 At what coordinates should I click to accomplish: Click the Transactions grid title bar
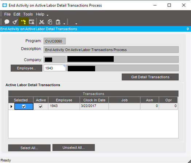tap(93, 94)
